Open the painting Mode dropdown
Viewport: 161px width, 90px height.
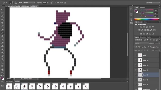coord(29,3)
